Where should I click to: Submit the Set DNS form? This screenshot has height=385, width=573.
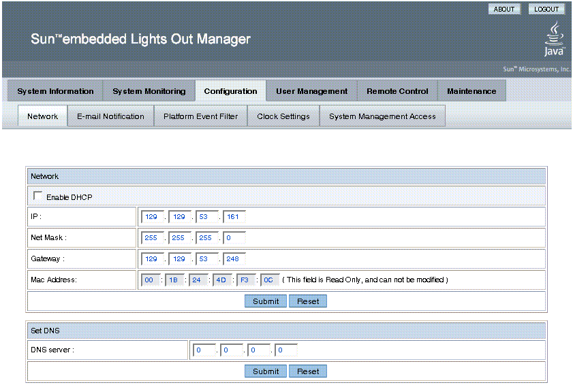point(266,371)
